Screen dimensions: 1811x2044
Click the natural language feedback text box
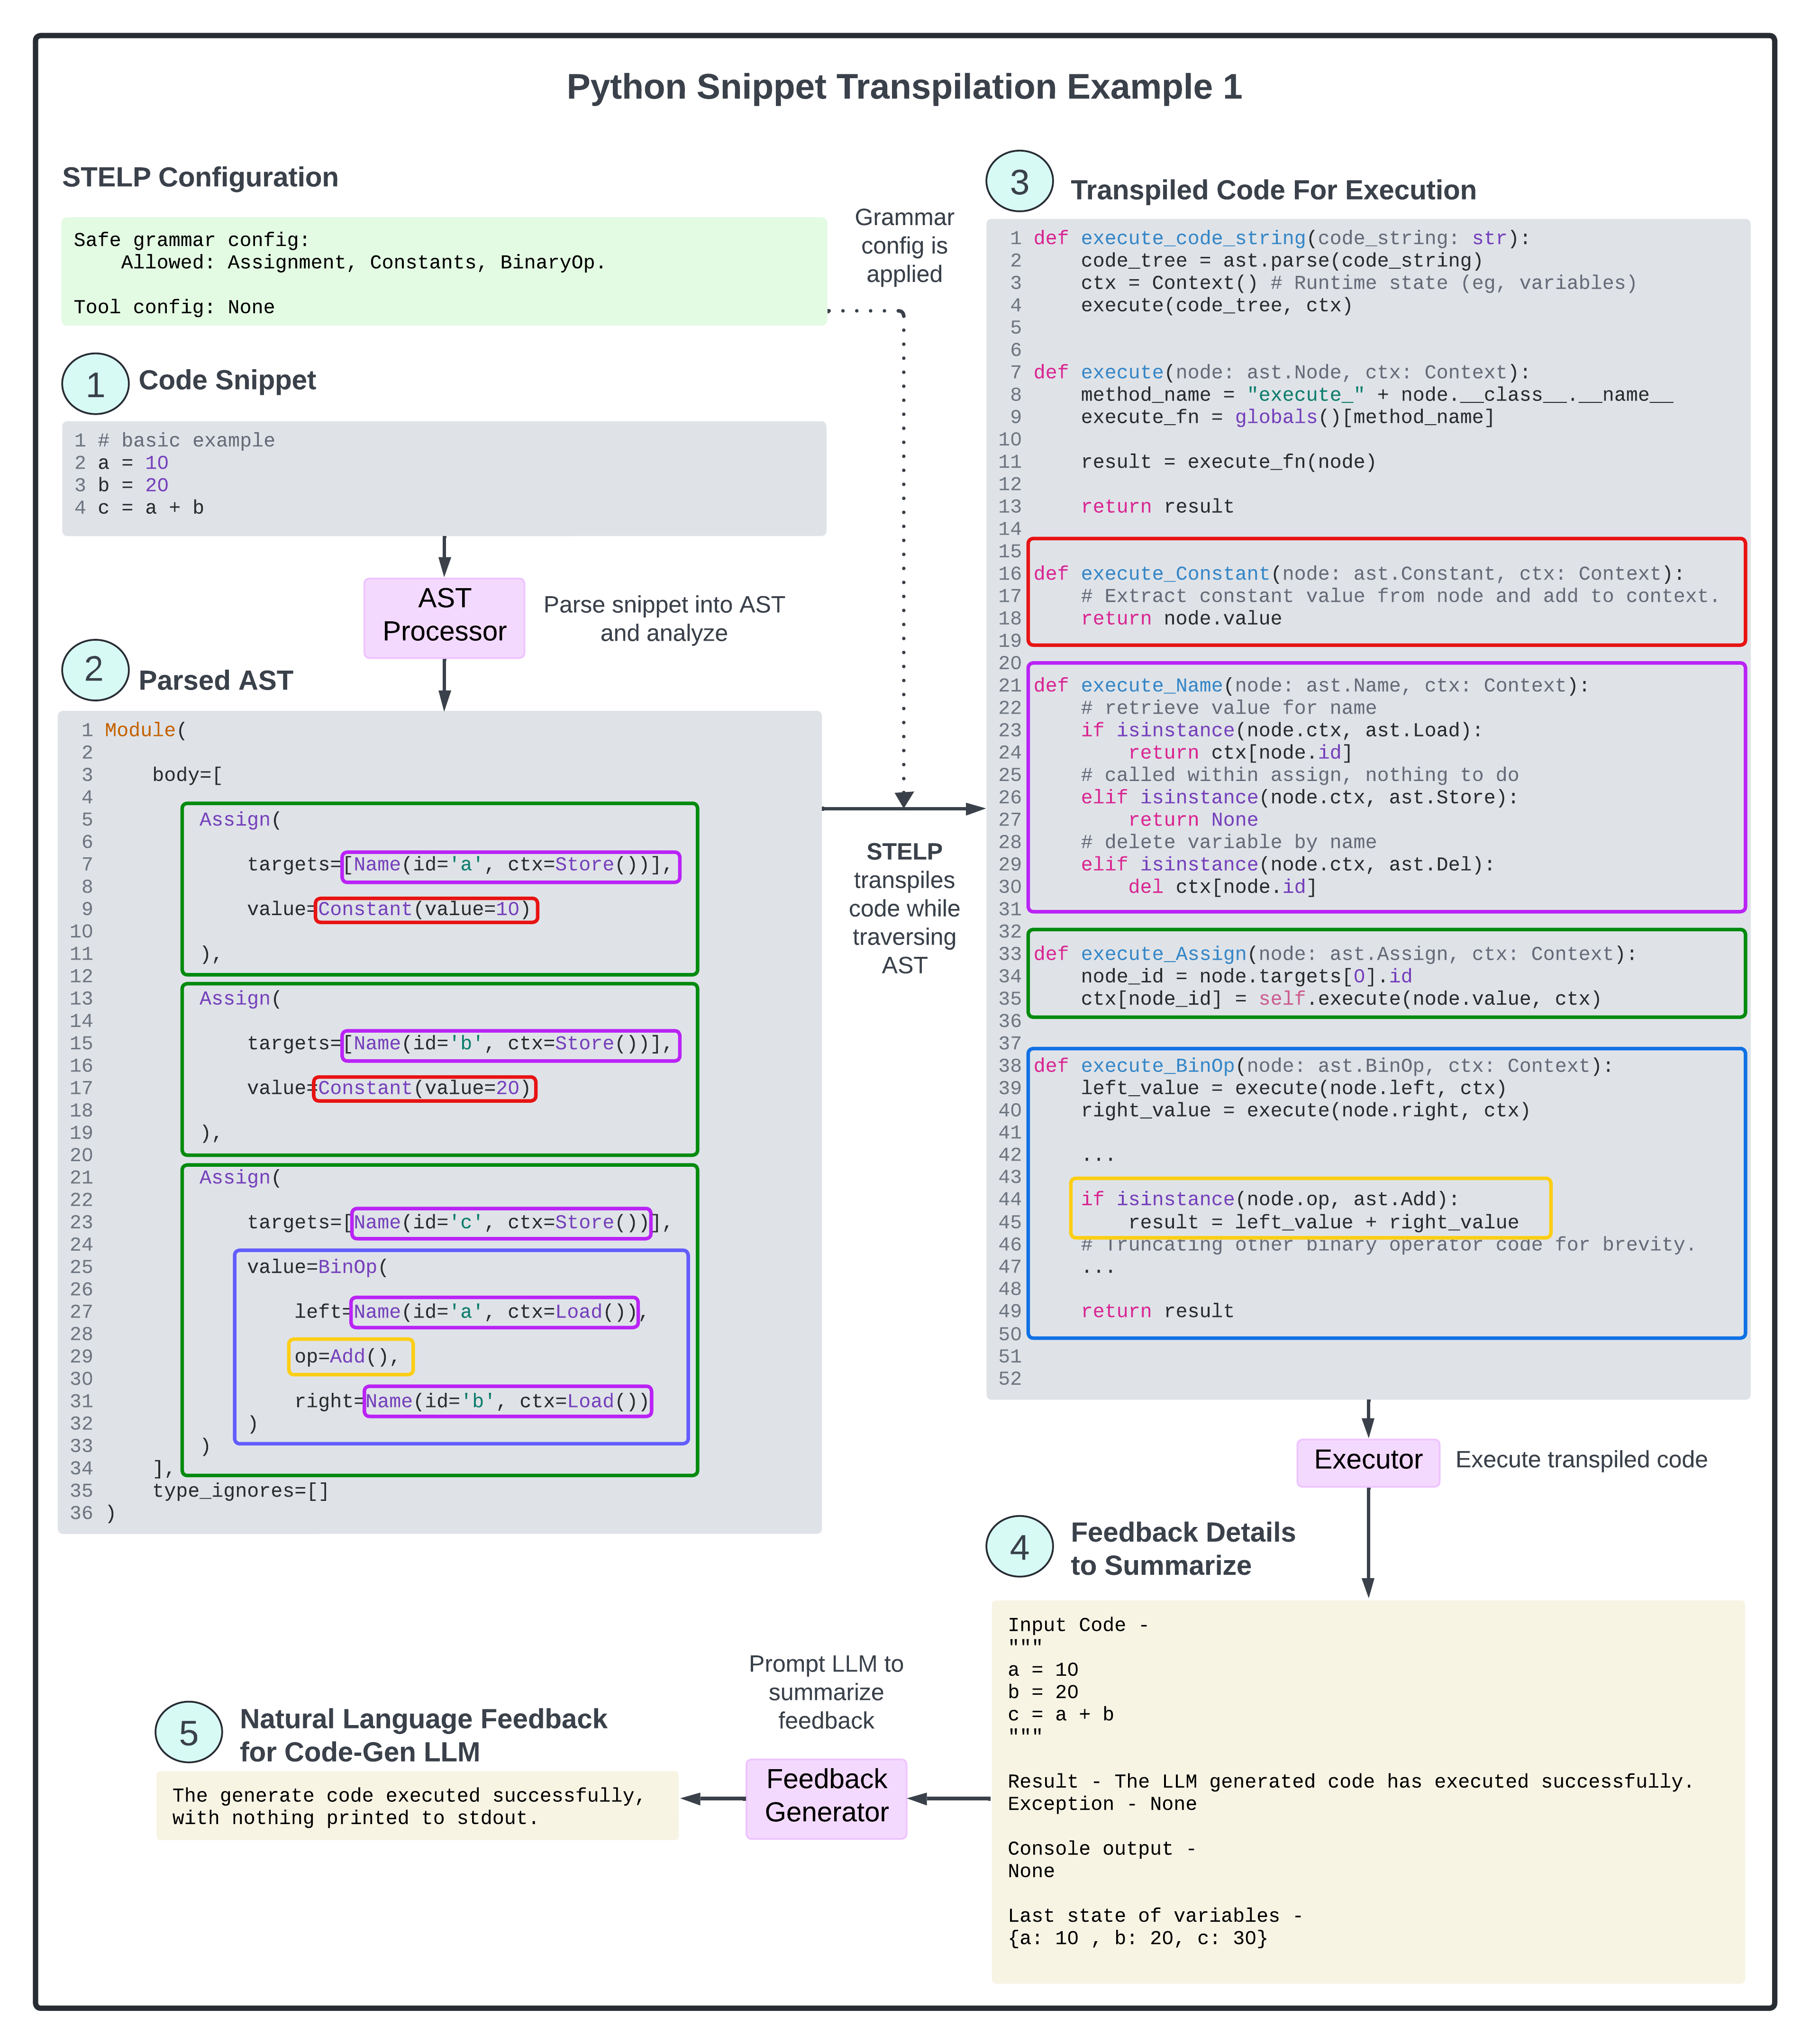[417, 1806]
